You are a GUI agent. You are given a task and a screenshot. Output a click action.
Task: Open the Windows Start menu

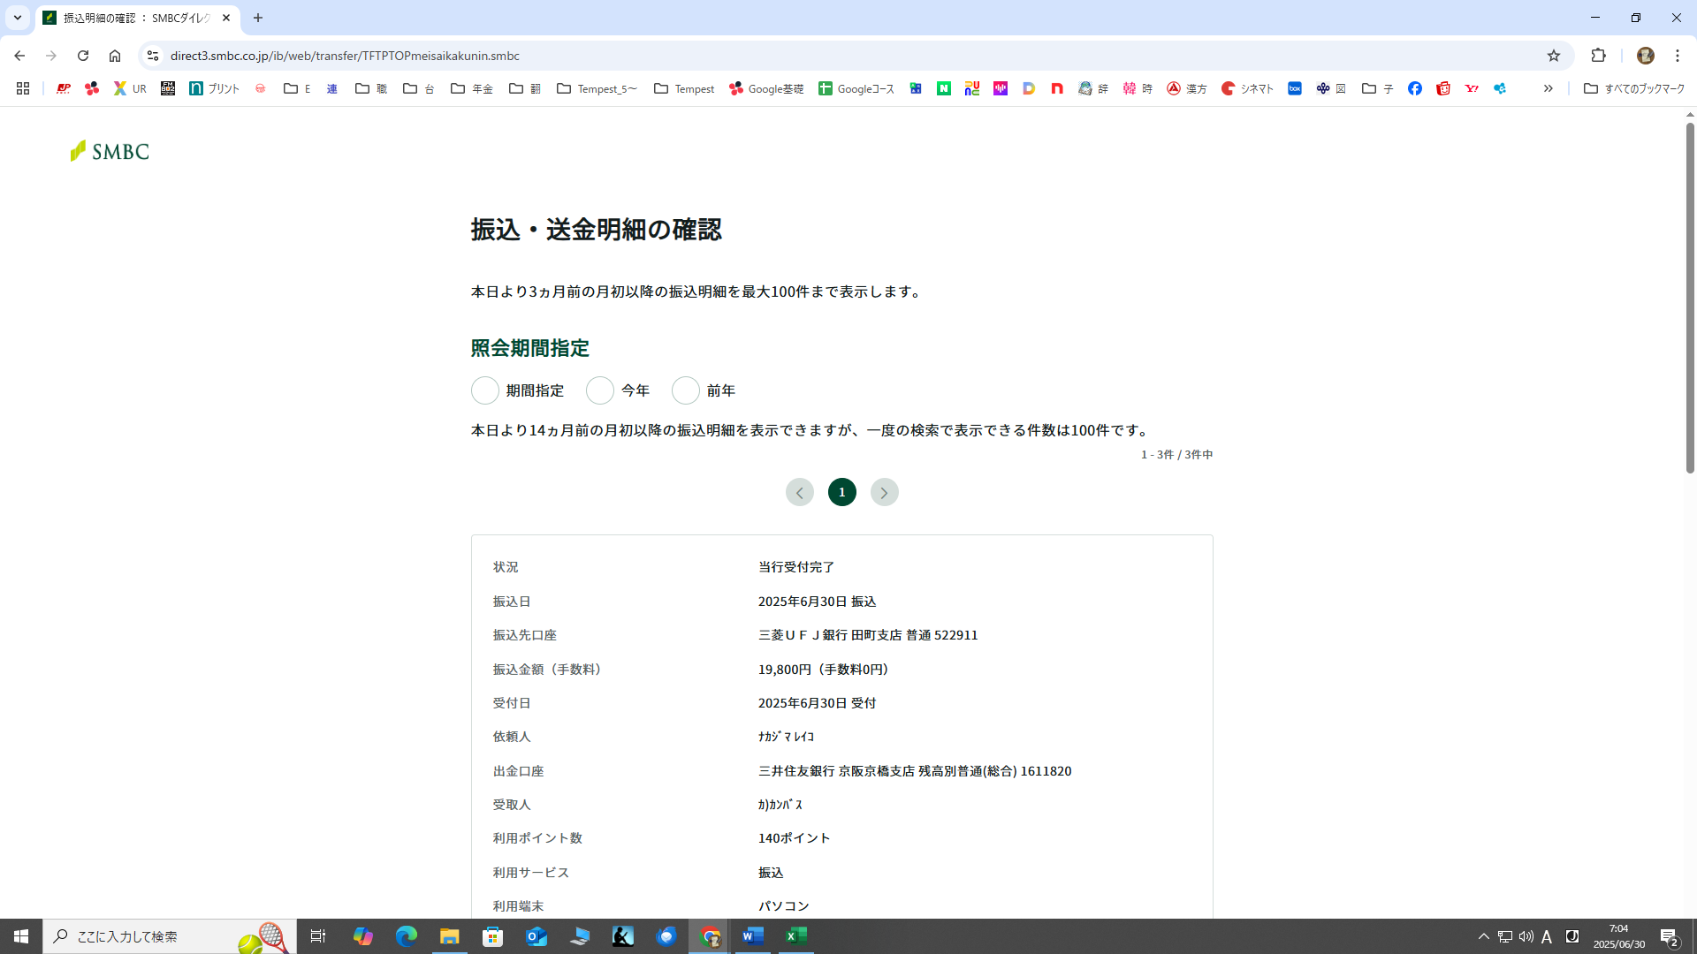[21, 936]
